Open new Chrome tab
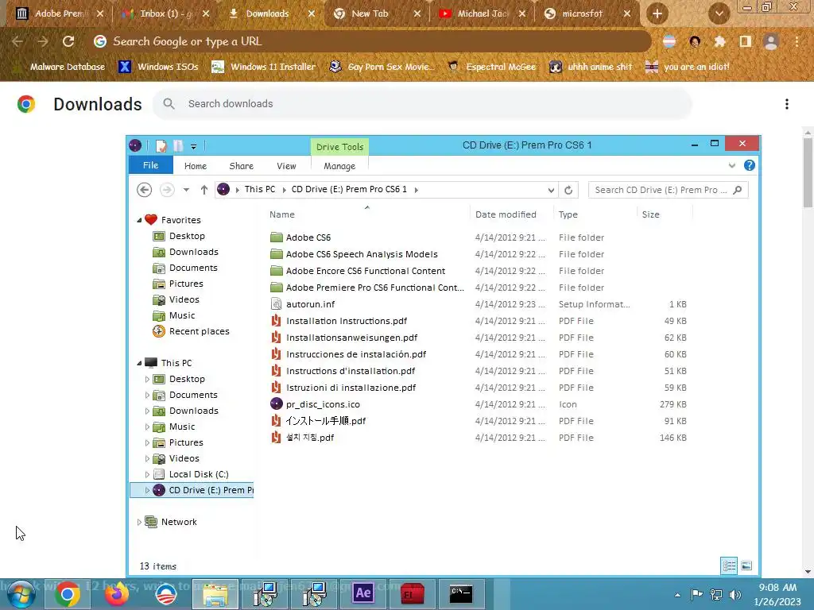This screenshot has height=610, width=814. pos(657,14)
